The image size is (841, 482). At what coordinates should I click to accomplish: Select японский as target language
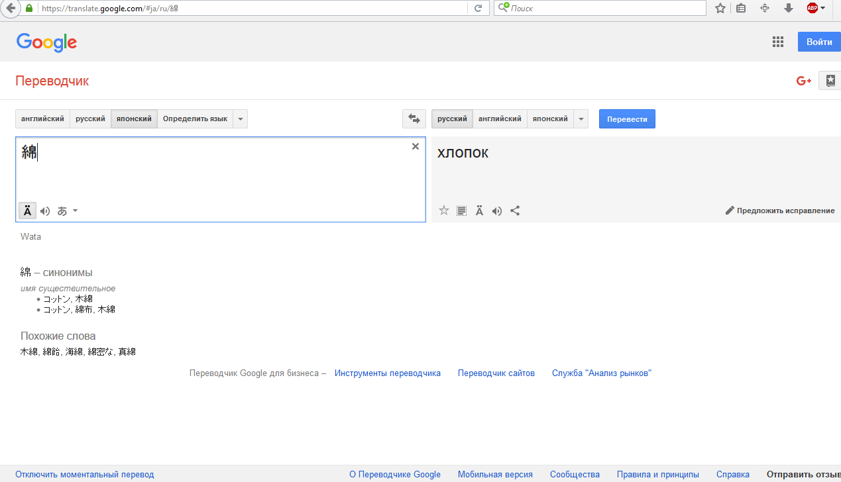click(x=550, y=119)
